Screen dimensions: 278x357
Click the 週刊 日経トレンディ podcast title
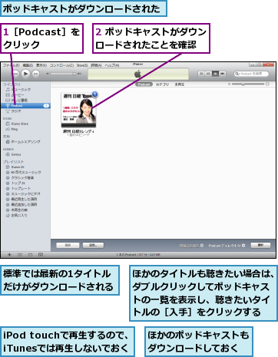click(78, 131)
